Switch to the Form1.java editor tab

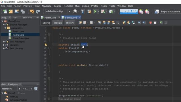(x=50, y=18)
